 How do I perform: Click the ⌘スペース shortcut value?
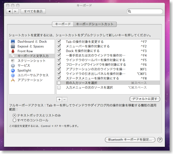[x=139, y=83]
